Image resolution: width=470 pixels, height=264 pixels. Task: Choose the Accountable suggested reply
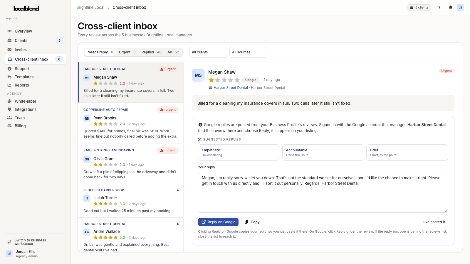323,153
